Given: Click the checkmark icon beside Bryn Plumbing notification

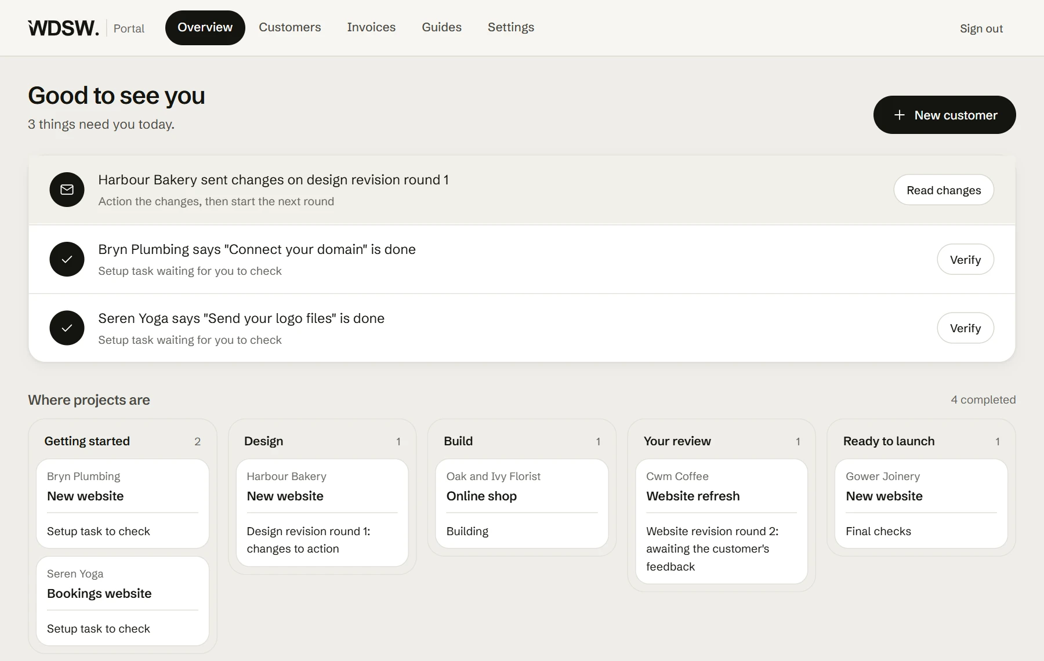Looking at the screenshot, I should [x=67, y=259].
